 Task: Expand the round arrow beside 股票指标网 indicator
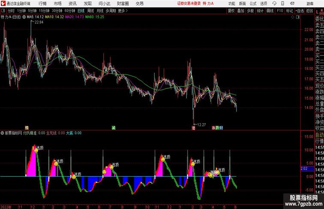click(x=2, y=133)
